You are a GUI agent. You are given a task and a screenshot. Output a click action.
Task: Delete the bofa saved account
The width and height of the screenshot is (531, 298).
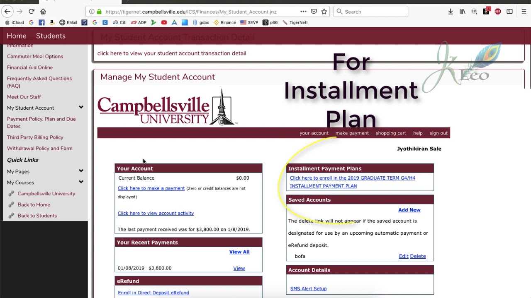point(418,256)
